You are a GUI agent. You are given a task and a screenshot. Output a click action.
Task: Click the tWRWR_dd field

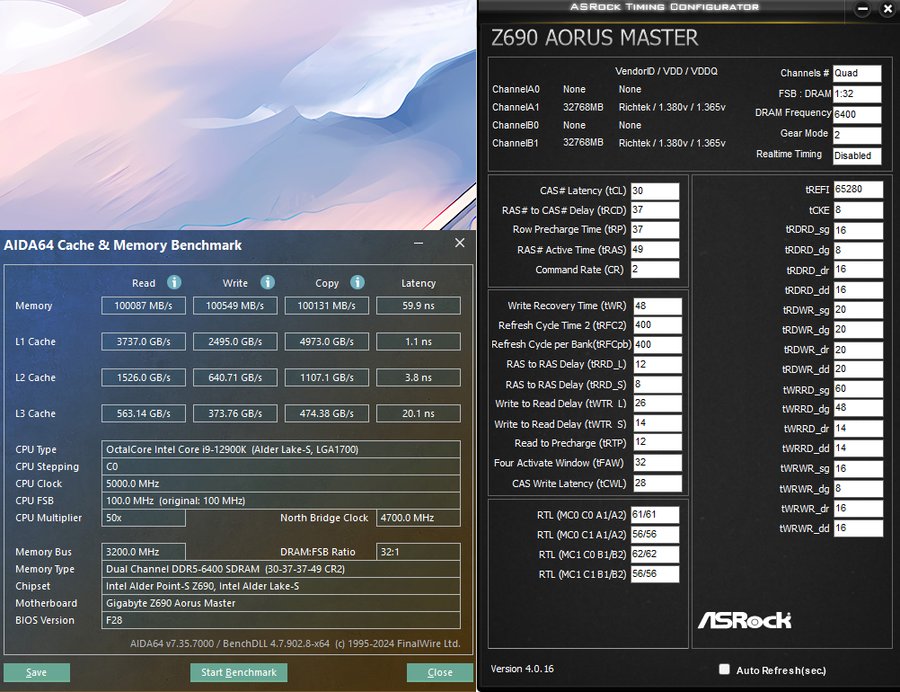tap(858, 528)
